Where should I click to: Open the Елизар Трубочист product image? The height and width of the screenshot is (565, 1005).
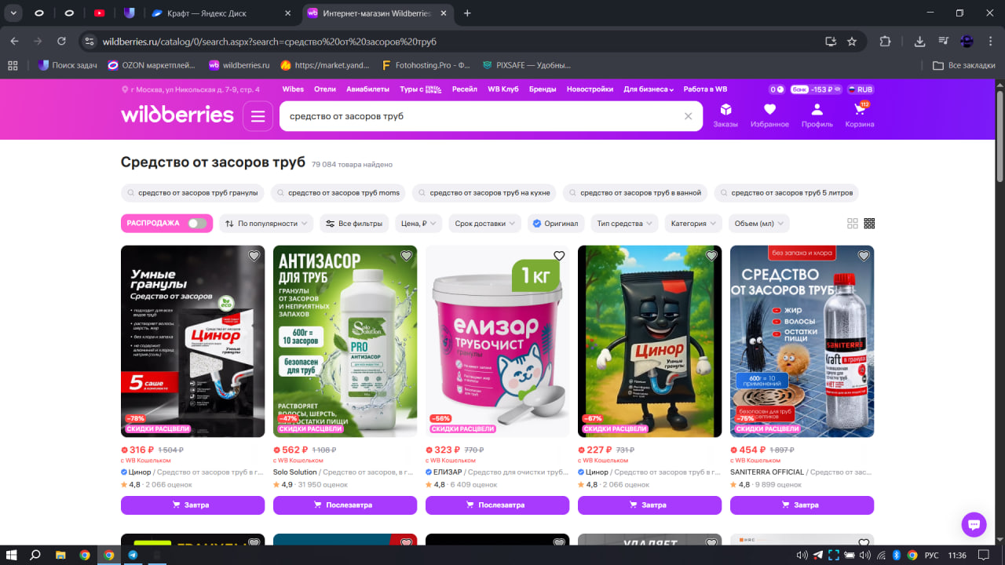(x=498, y=341)
